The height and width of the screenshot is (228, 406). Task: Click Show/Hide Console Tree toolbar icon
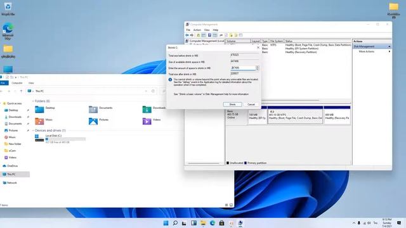pos(204,35)
